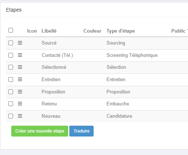Viewport: 188px width, 155px height.
Task: Click the drag handle icon for Sourcé row
Action: [20, 43]
